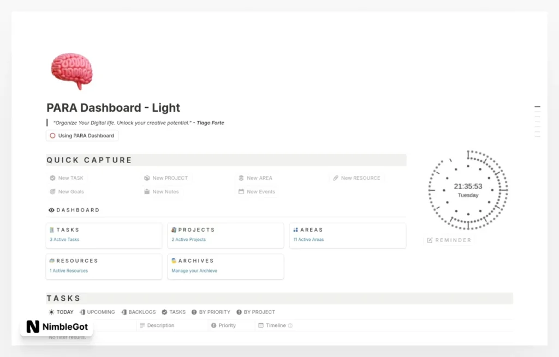Open the Description property dropdown
This screenshot has height=357, width=559.
point(157,325)
